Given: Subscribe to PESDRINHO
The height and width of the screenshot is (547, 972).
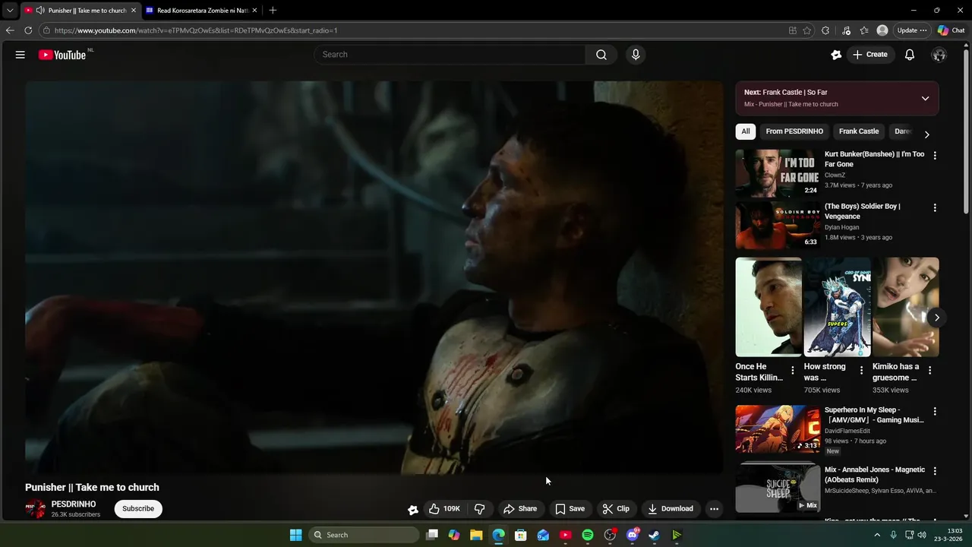Looking at the screenshot, I should coord(138,509).
